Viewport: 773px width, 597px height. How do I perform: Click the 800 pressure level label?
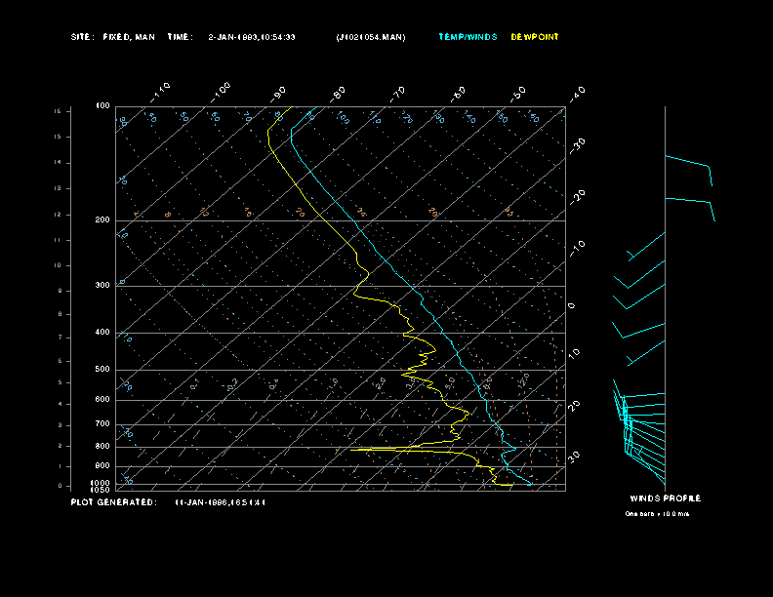102,447
